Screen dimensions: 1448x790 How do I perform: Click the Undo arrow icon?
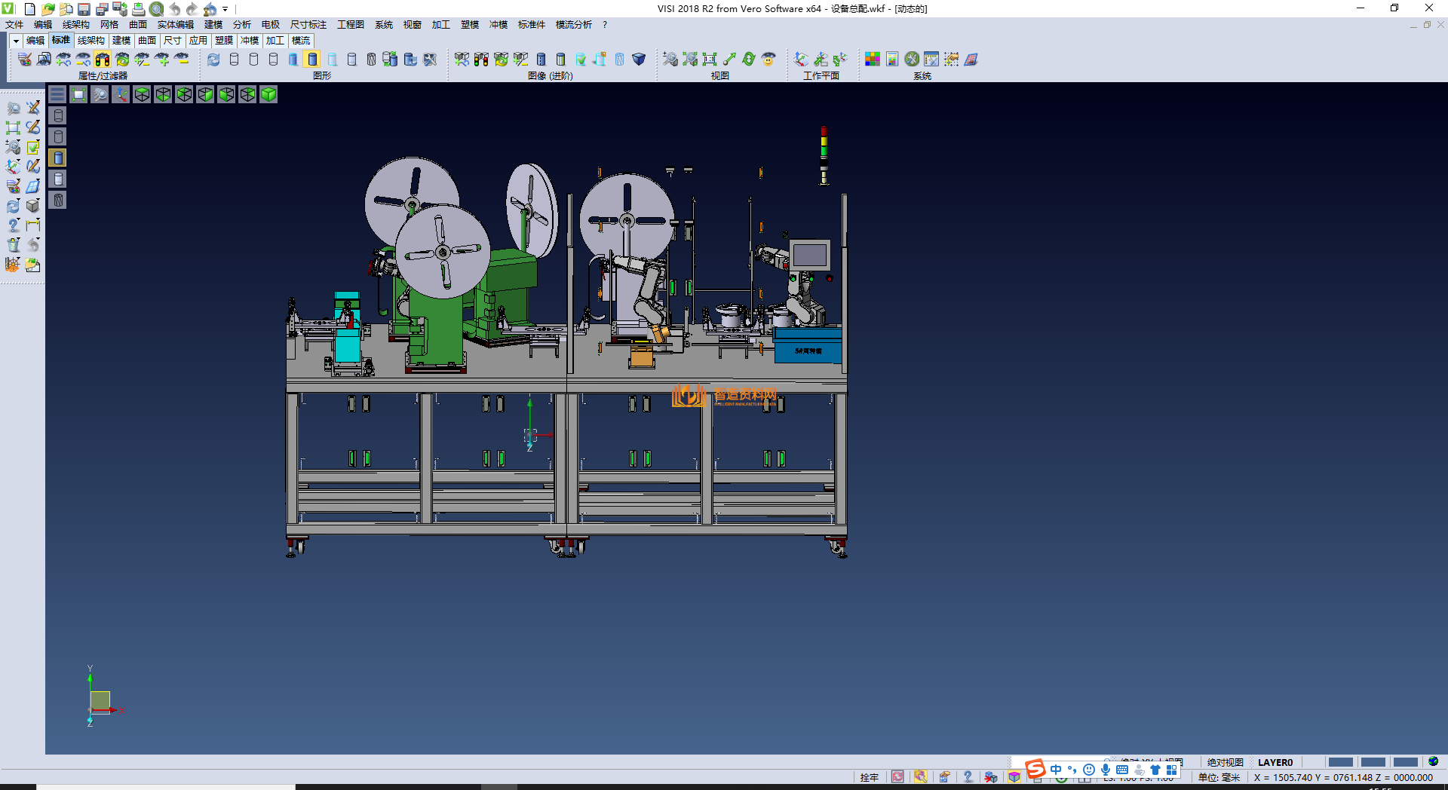click(175, 9)
